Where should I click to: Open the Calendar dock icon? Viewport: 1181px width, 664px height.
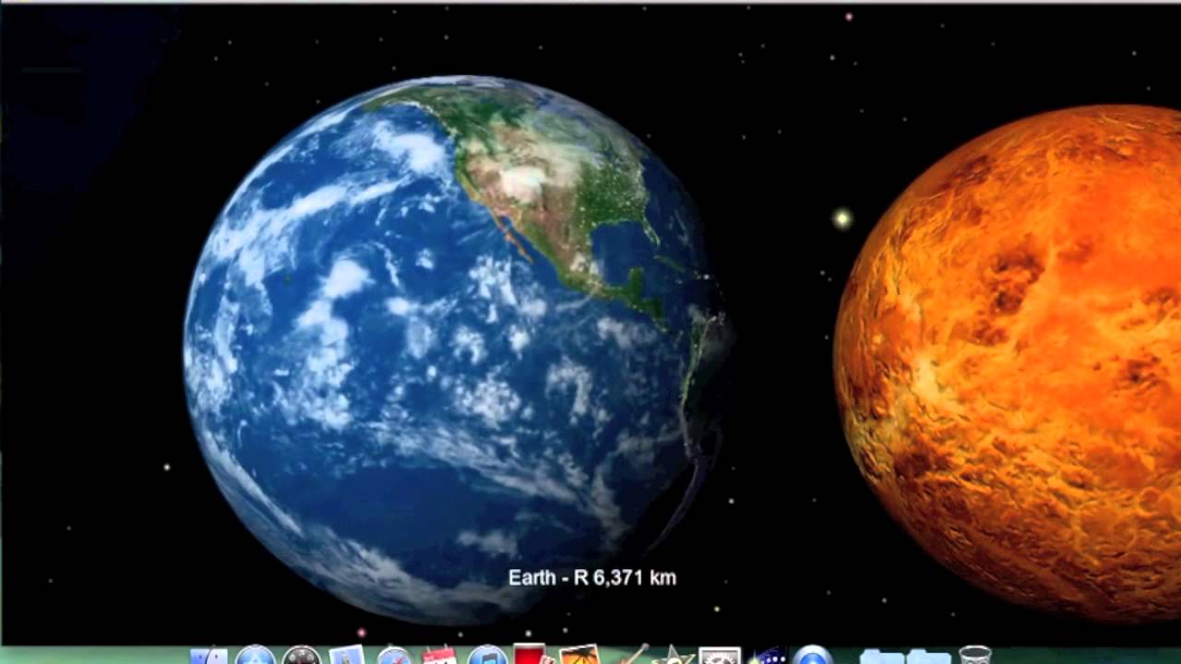pos(439,657)
